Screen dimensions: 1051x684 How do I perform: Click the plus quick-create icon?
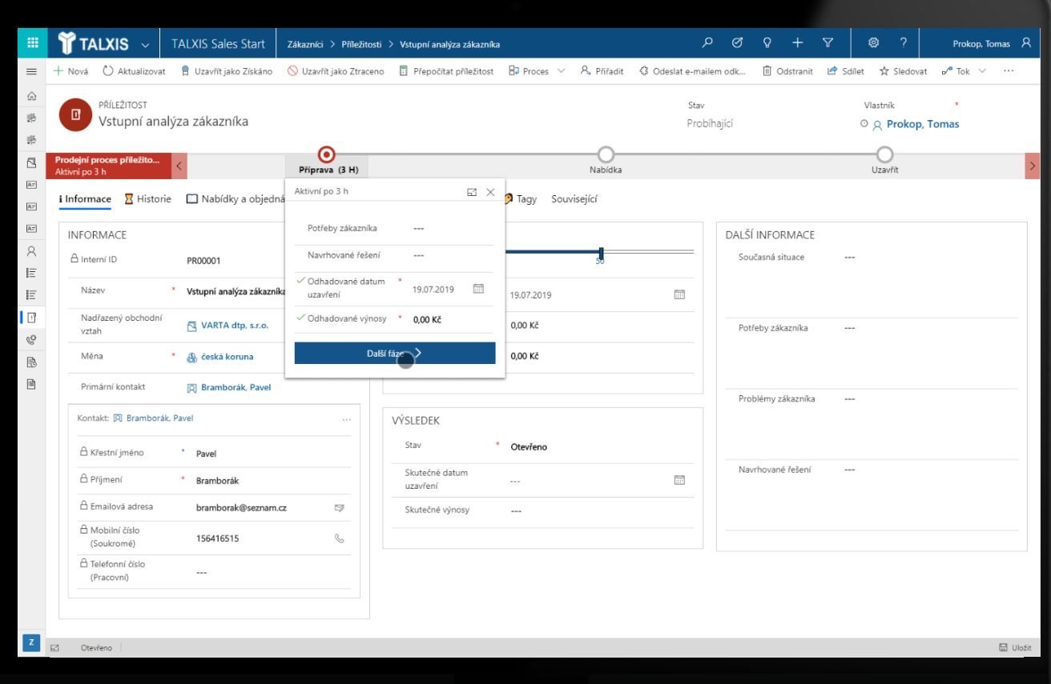797,43
